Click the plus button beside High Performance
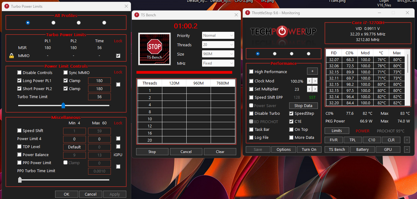This screenshot has width=417, height=199. pos(312,71)
